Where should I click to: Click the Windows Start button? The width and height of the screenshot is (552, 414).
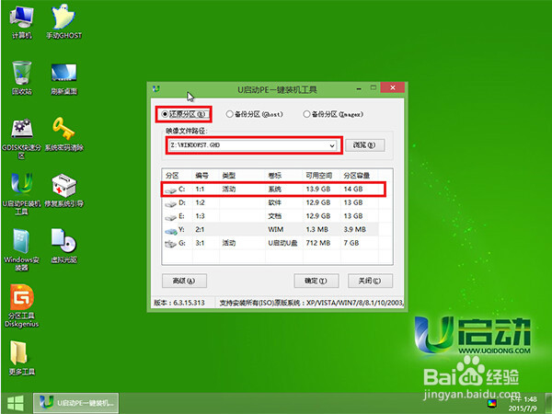(16, 404)
